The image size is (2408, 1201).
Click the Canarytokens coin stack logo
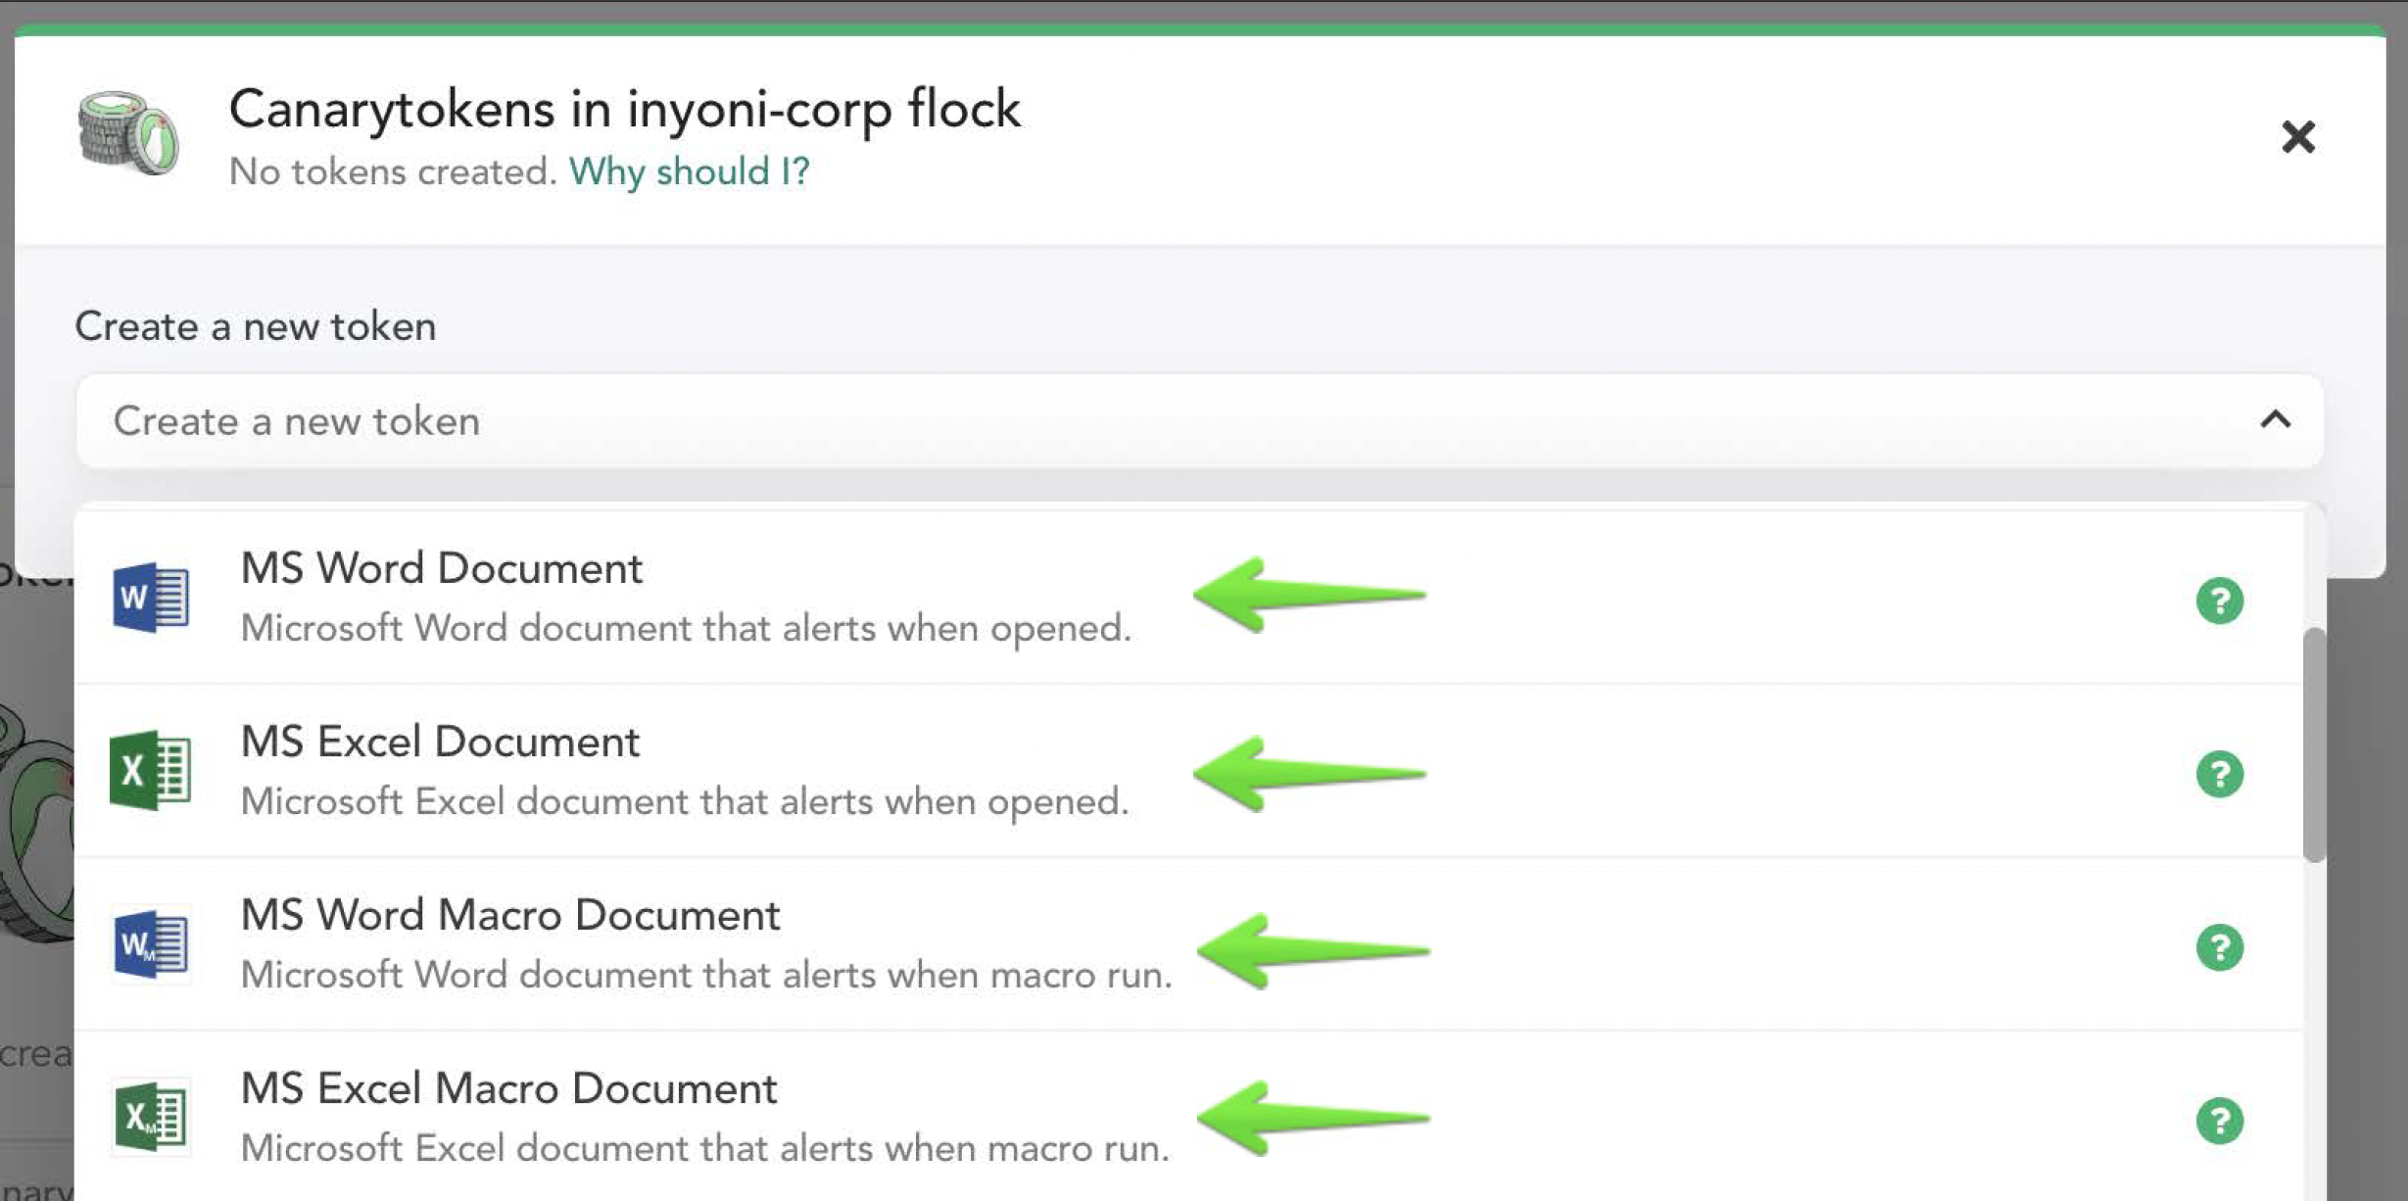(128, 133)
